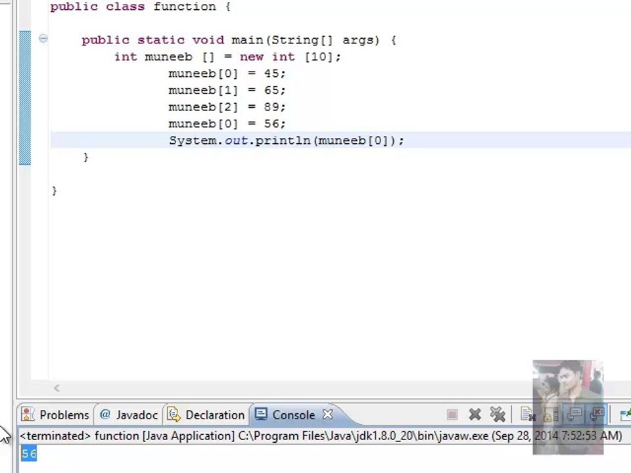Activate the Console tab
Image resolution: width=631 pixels, height=473 pixels.
click(x=293, y=415)
